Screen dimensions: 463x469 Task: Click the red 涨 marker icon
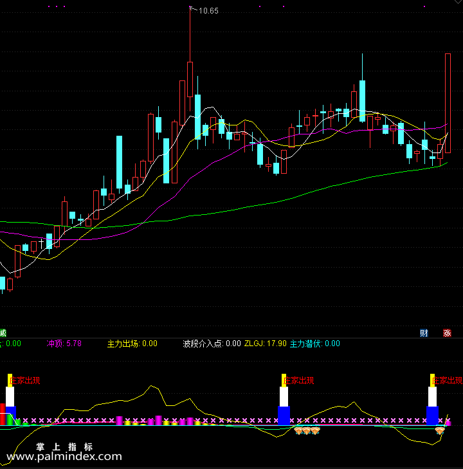(447, 333)
